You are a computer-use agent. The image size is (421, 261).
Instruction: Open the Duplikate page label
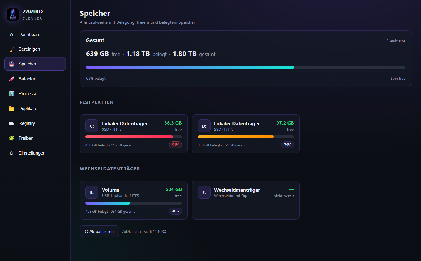[x=28, y=109]
